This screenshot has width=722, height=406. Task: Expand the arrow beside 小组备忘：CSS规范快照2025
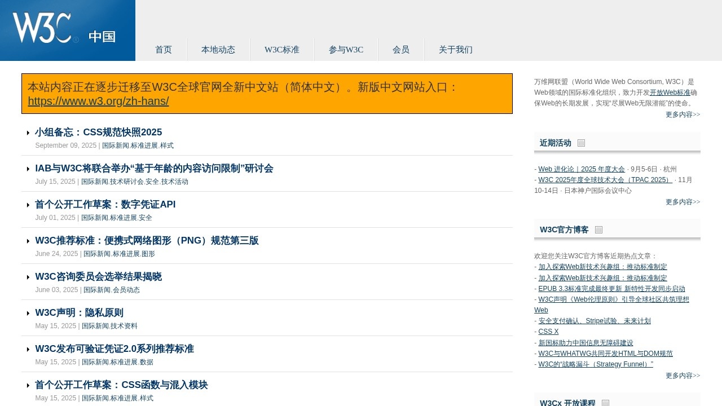[x=28, y=133]
